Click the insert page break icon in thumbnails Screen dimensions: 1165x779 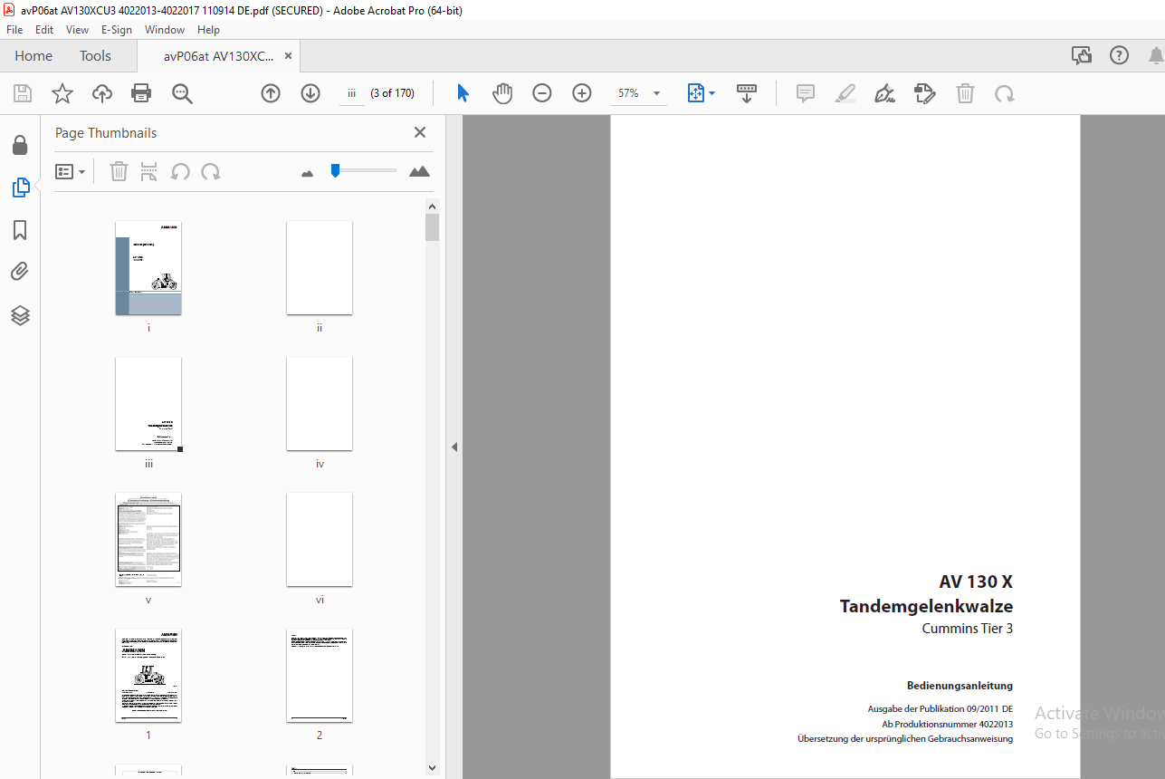149,171
